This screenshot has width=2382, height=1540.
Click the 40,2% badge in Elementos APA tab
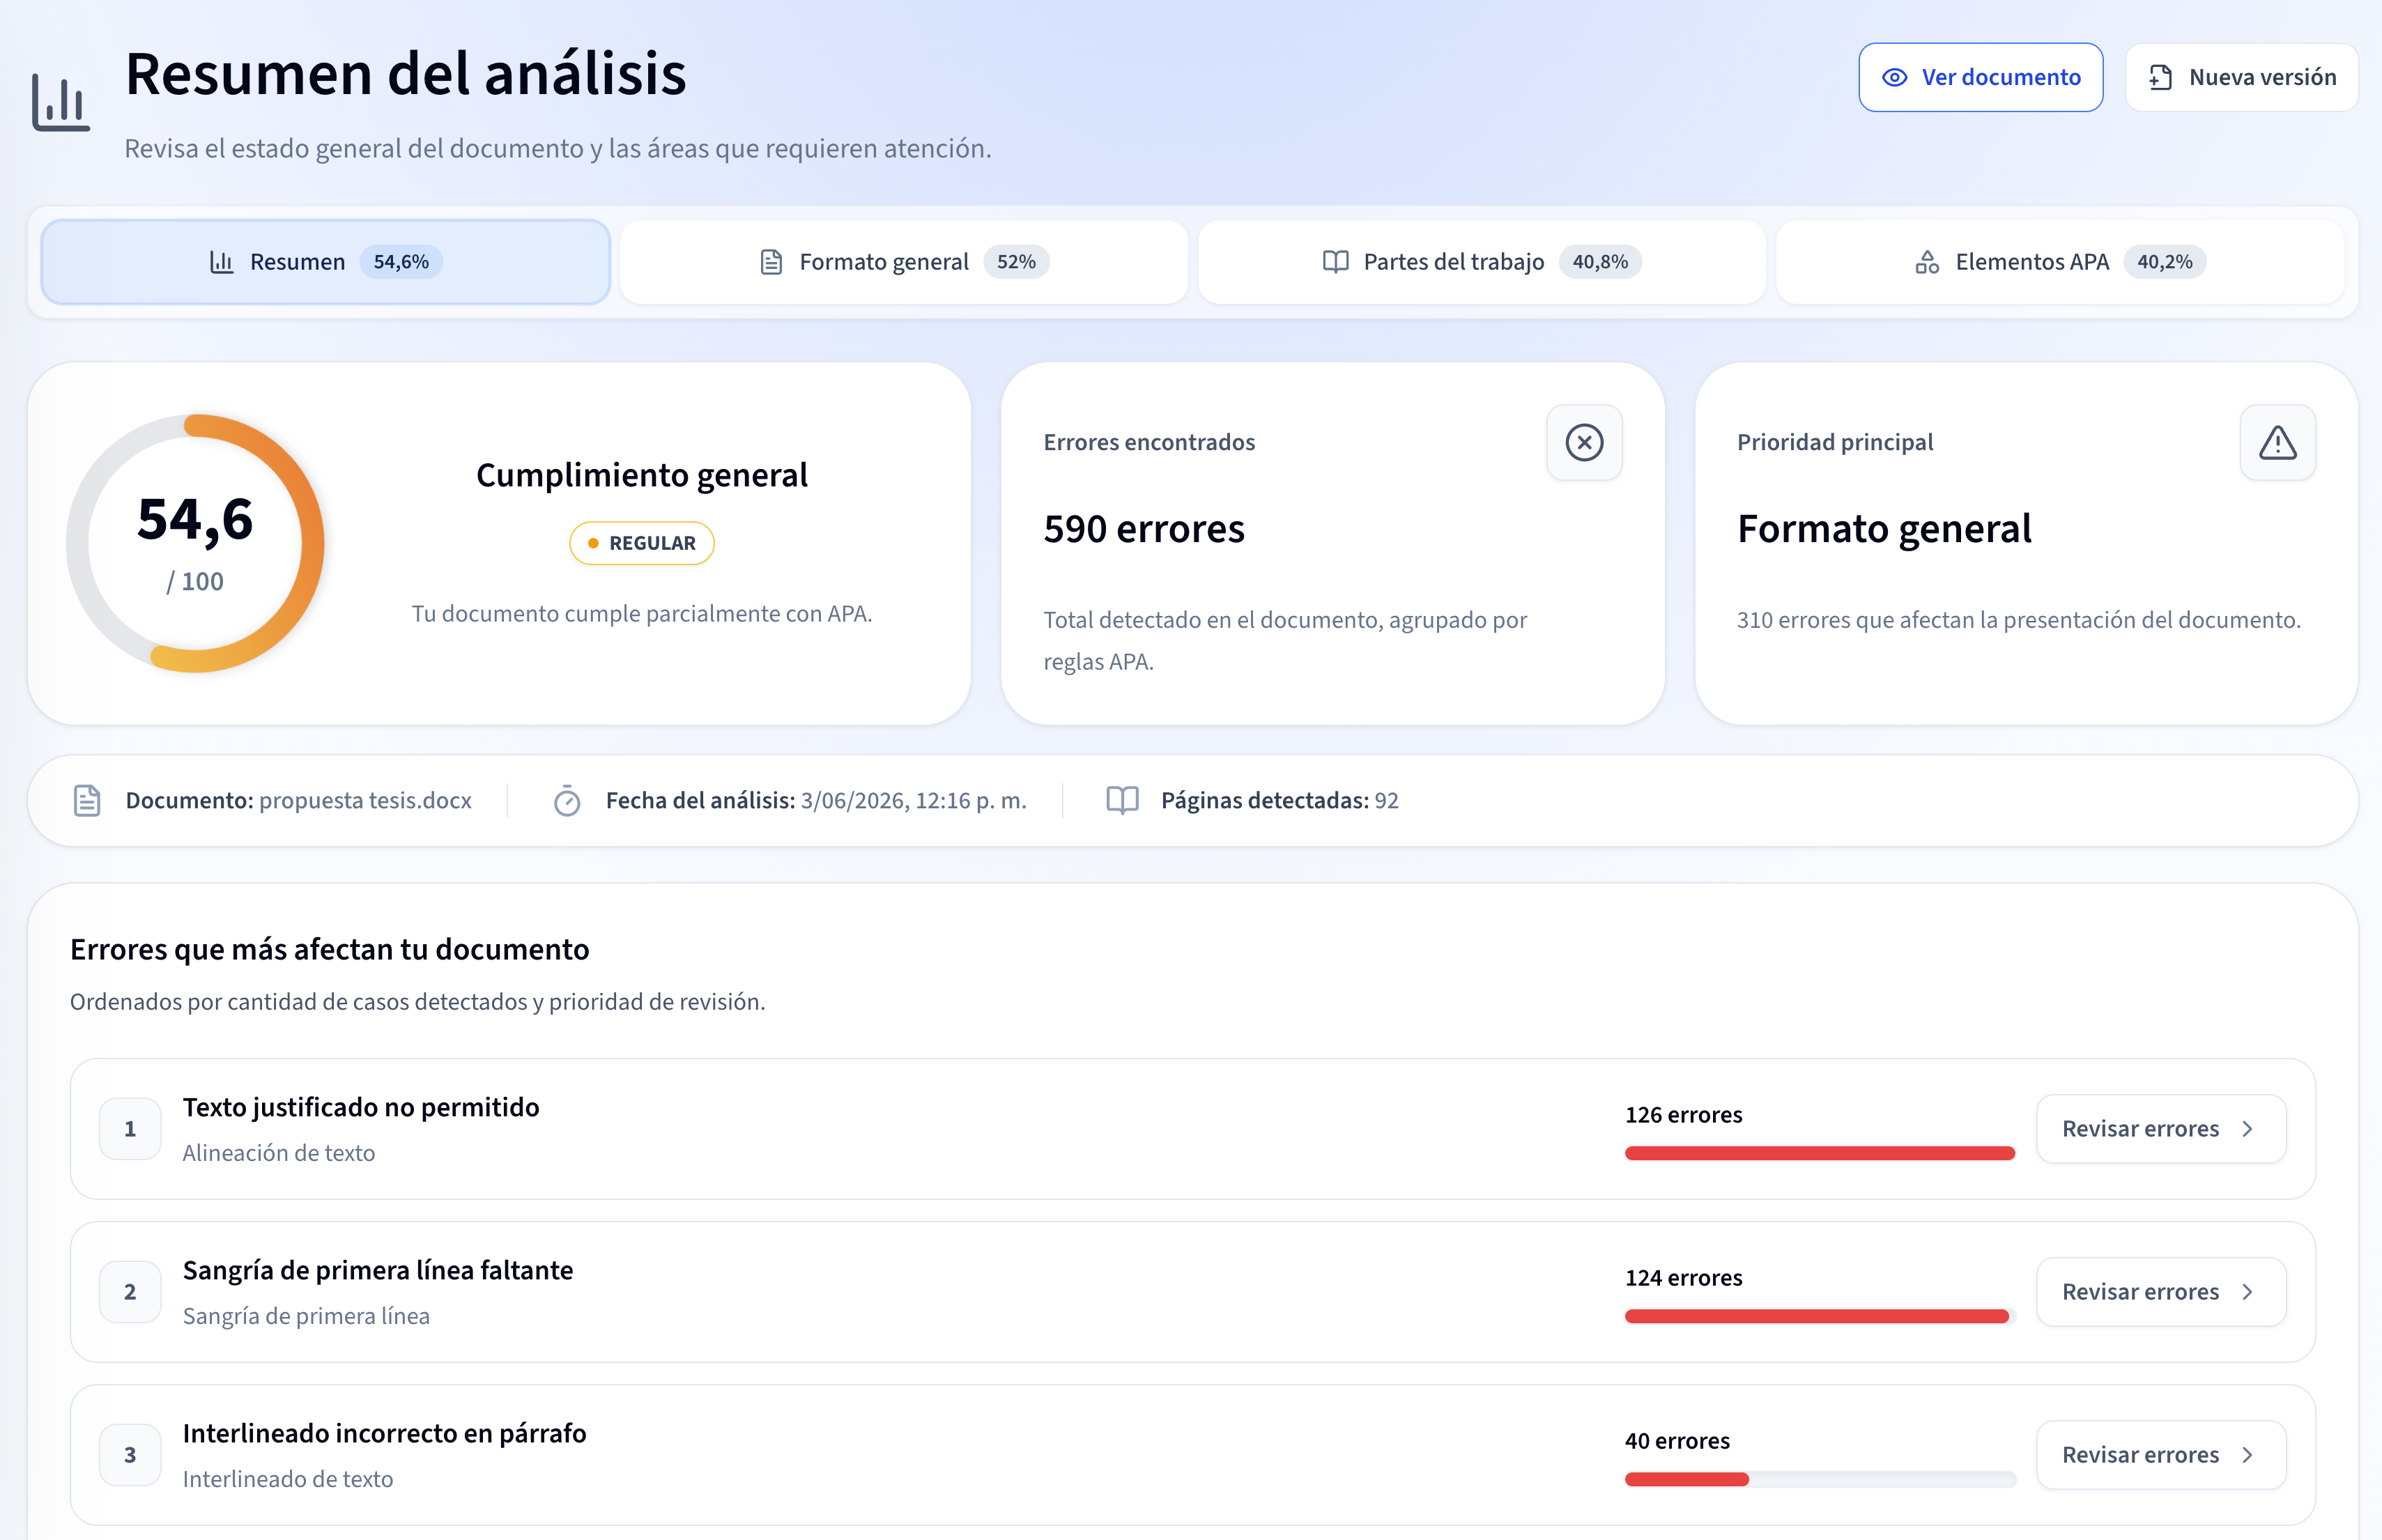pyautogui.click(x=2164, y=262)
